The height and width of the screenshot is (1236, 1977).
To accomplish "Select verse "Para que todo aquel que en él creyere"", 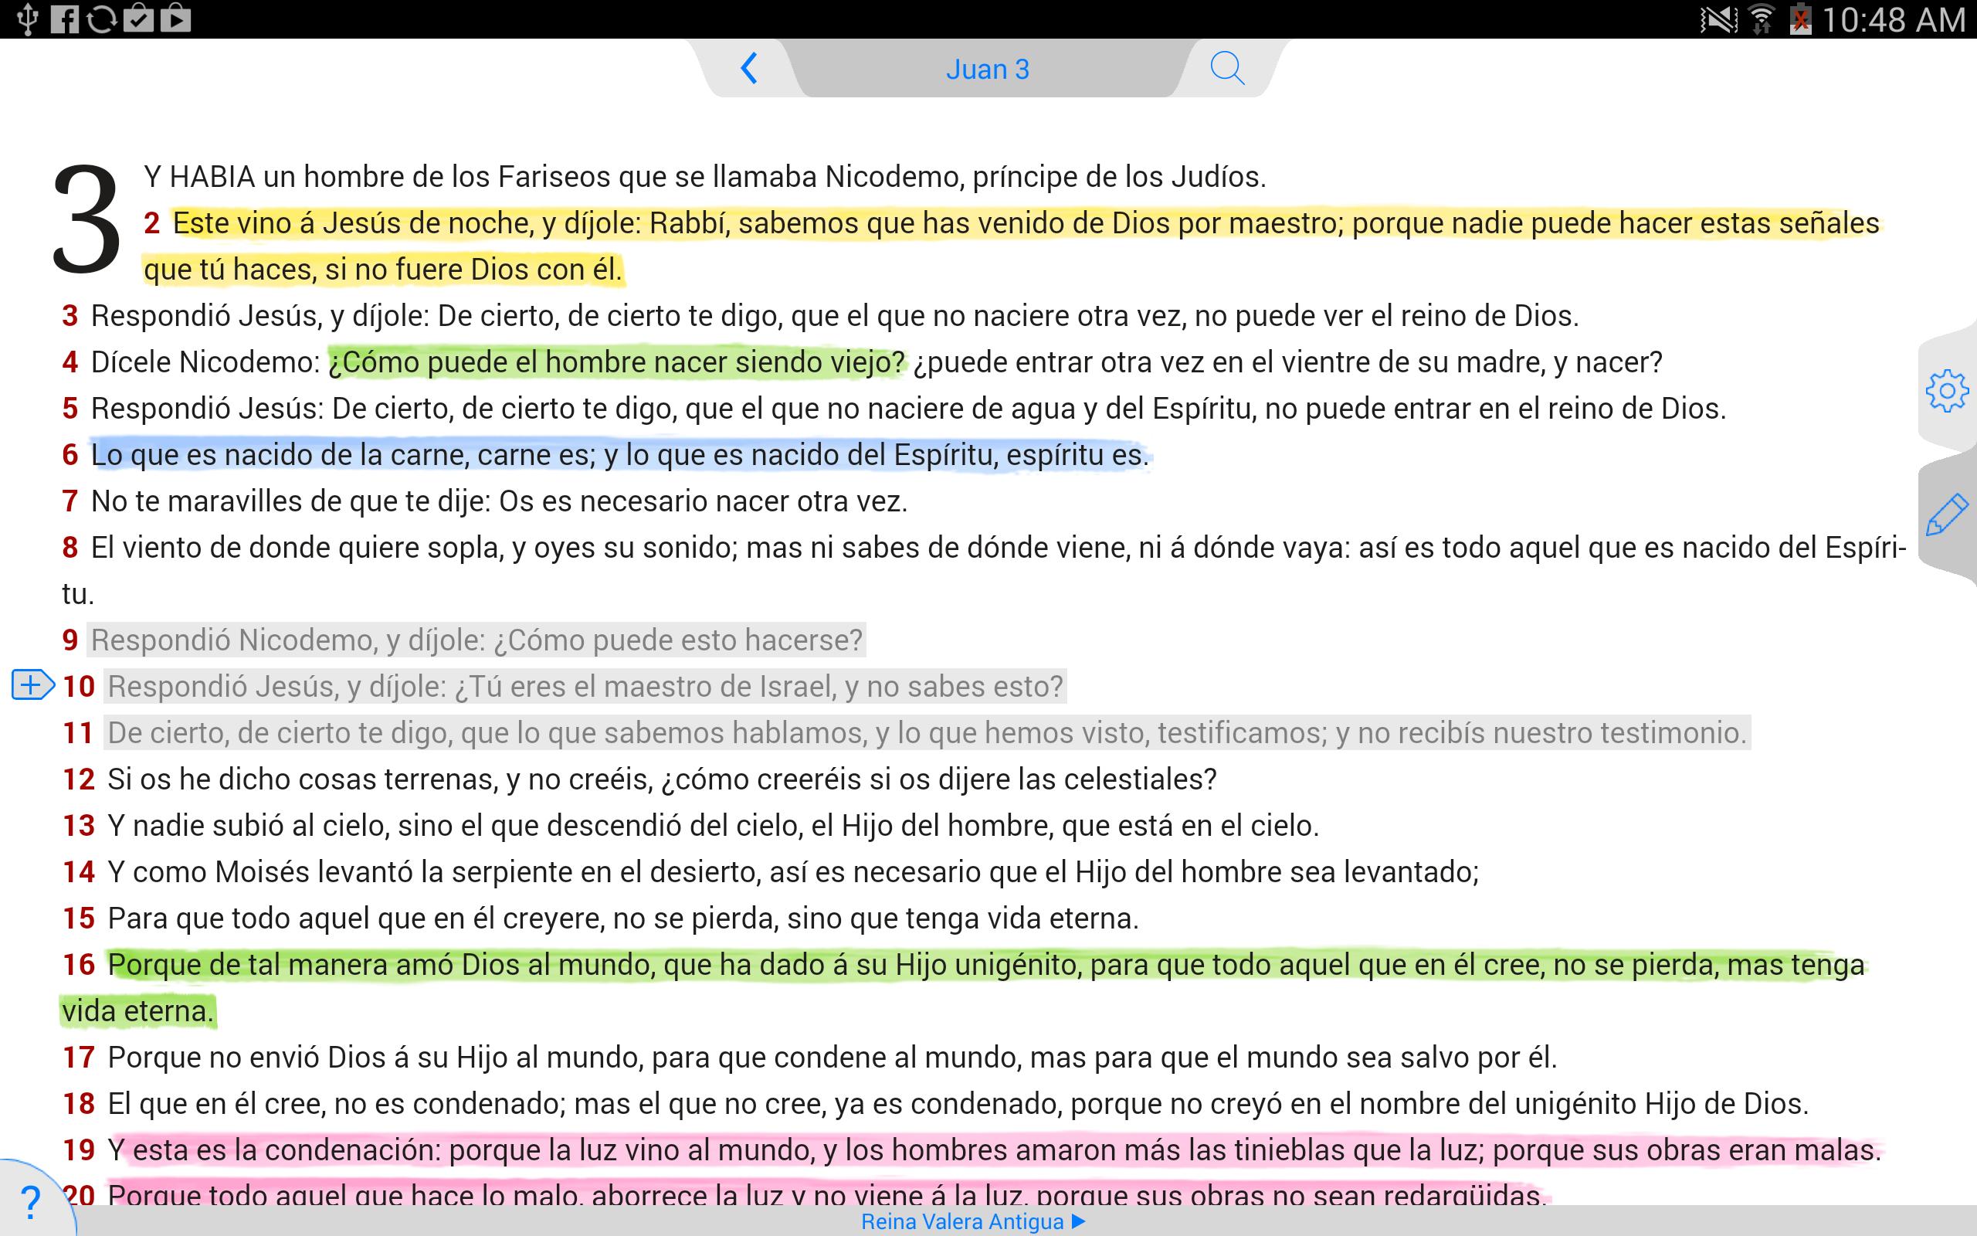I will (x=623, y=919).
